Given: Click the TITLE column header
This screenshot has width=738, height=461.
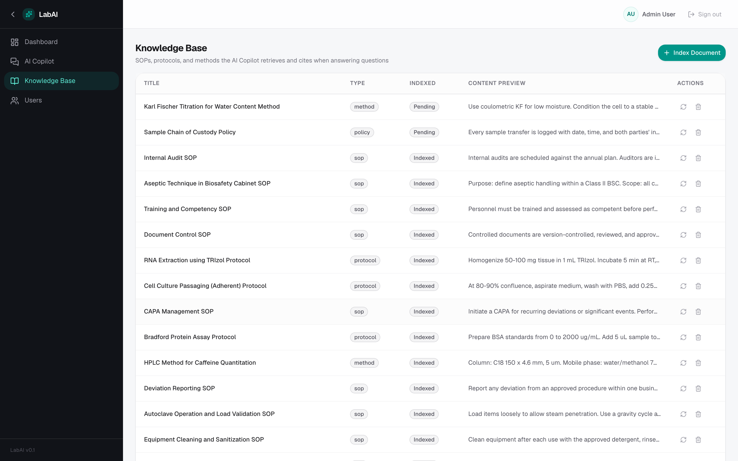Looking at the screenshot, I should [x=151, y=83].
